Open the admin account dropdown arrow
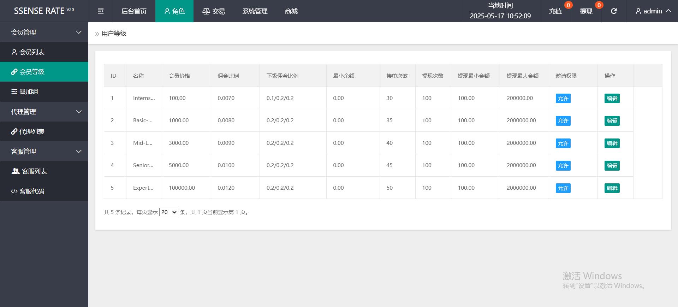Screen dimensions: 678x307 coord(668,11)
